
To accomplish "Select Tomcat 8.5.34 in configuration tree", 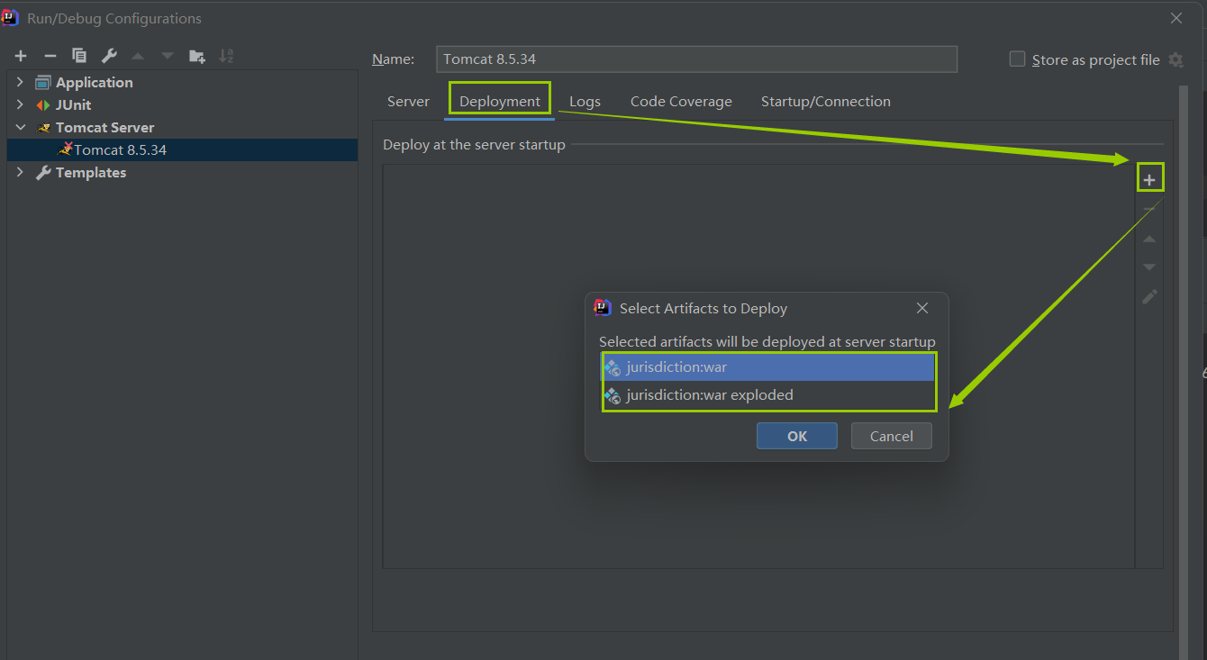I will [182, 149].
